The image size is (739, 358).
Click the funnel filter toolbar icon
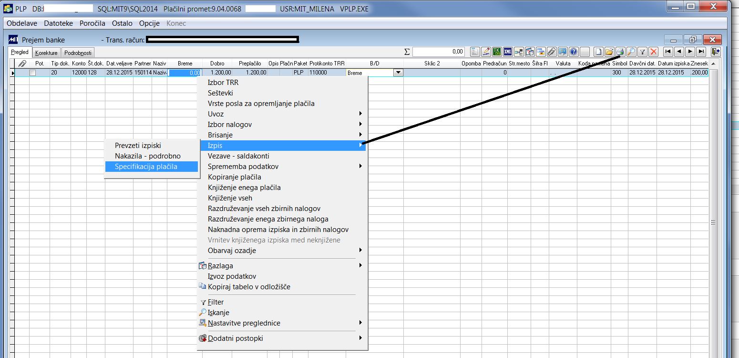pos(642,52)
